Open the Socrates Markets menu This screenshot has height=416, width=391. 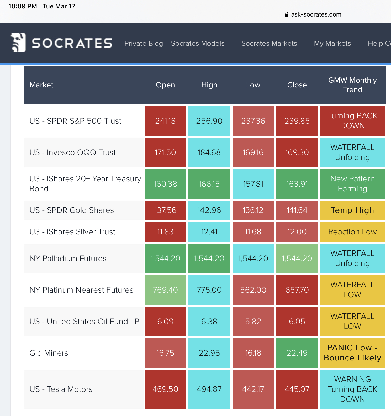click(x=269, y=43)
